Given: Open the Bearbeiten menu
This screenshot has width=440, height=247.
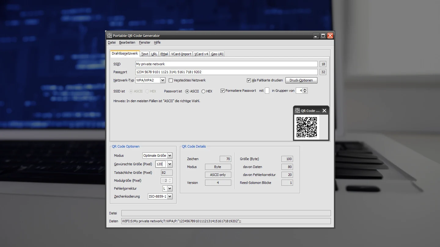Looking at the screenshot, I should 127,42.
